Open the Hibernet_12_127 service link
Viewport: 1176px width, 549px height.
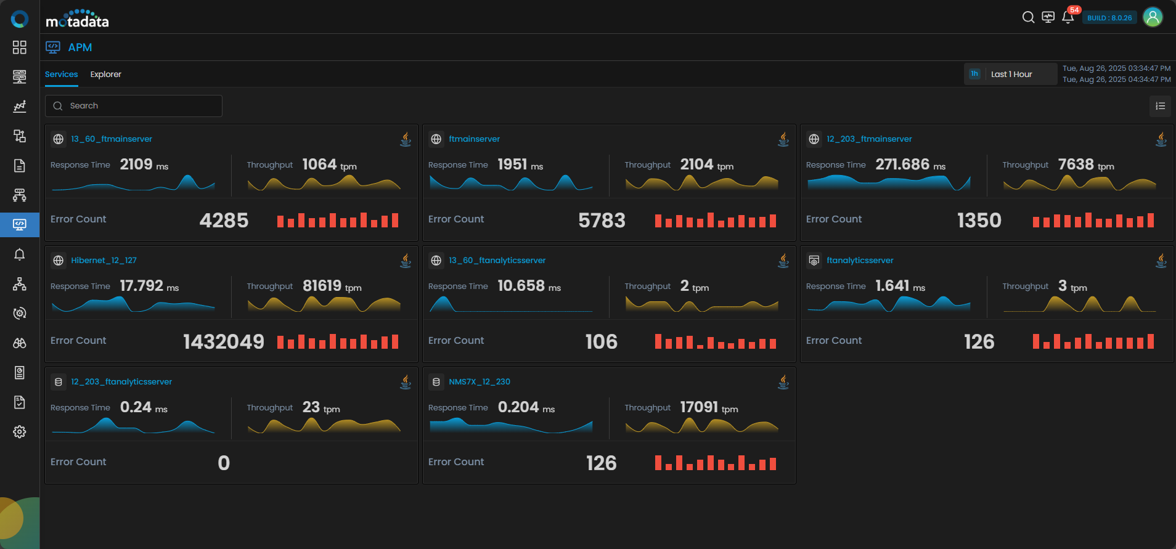coord(104,261)
